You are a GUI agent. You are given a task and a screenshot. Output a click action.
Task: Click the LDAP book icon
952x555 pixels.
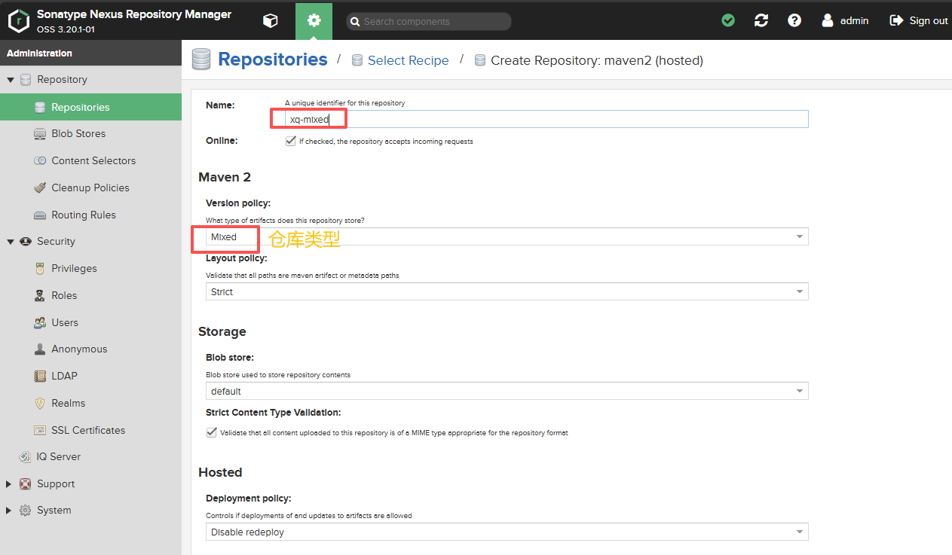pos(40,376)
